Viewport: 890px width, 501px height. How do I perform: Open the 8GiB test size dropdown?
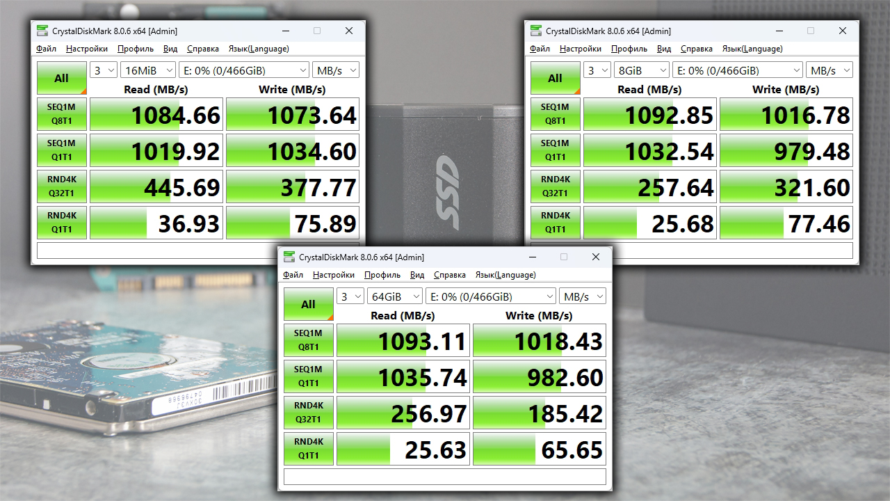tap(642, 70)
